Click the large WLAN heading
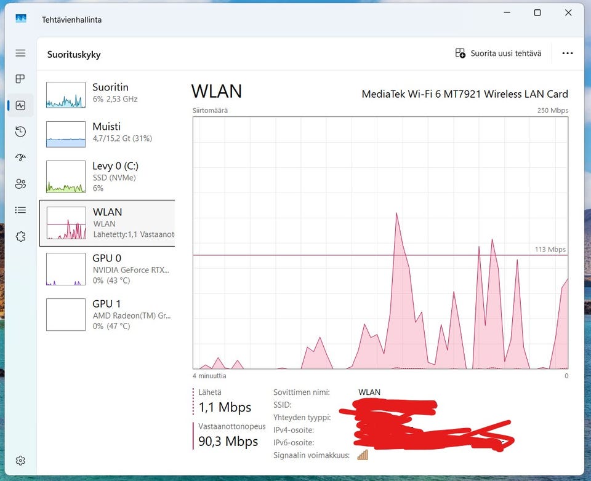The image size is (591, 481). pos(216,92)
